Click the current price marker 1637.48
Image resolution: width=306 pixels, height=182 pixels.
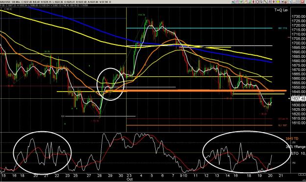pos(298,99)
